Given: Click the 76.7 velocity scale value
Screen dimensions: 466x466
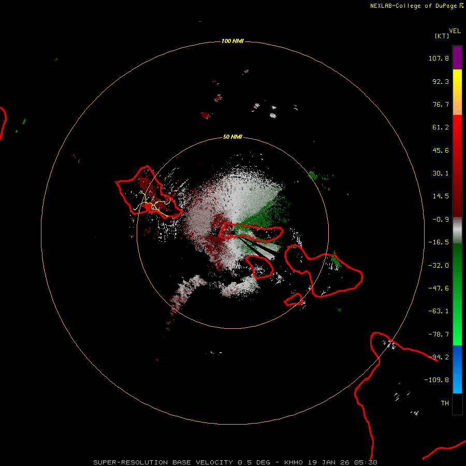Looking at the screenshot, I should click(441, 104).
